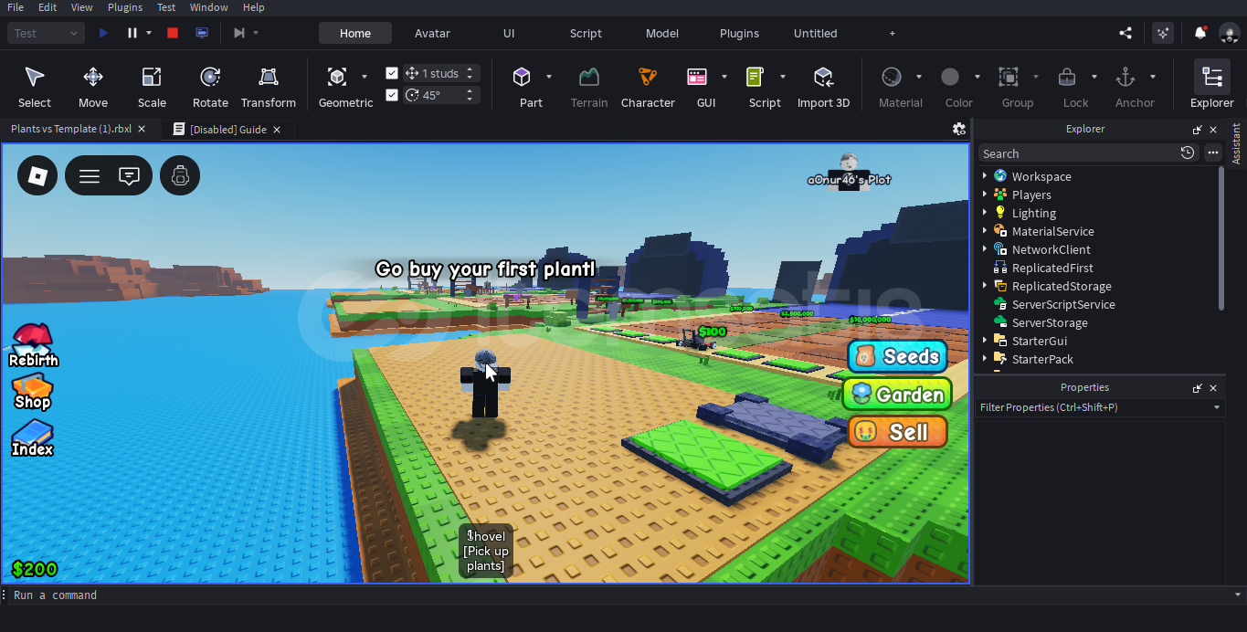The width and height of the screenshot is (1247, 632).
Task: Expand the ReplicatedStorage node
Action: pos(985,286)
